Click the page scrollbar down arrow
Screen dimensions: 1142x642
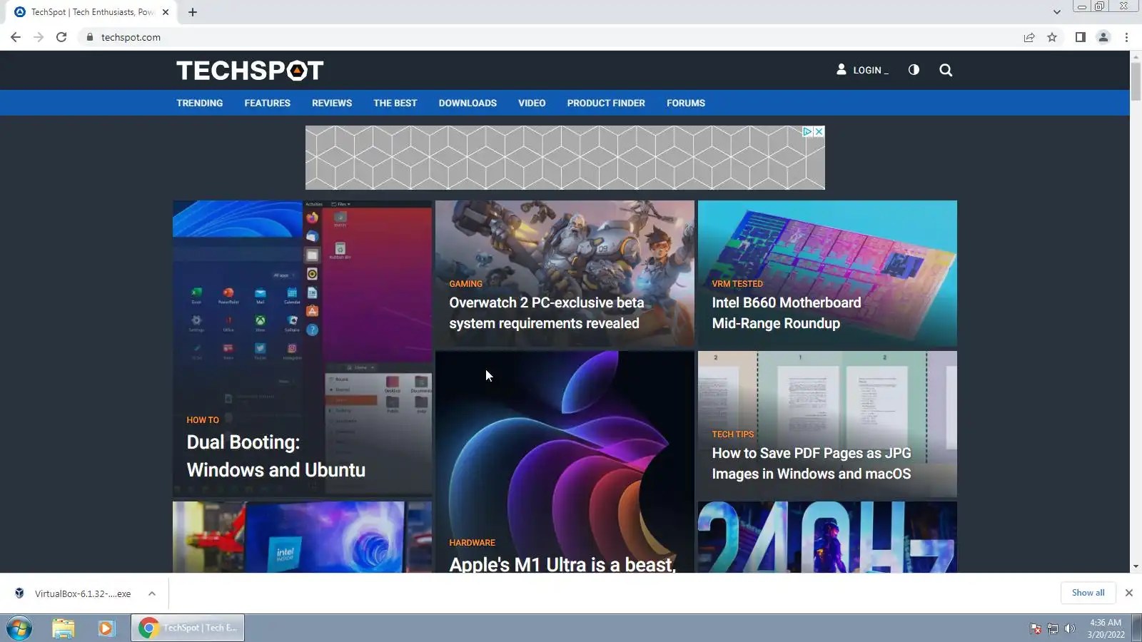coord(1136,566)
